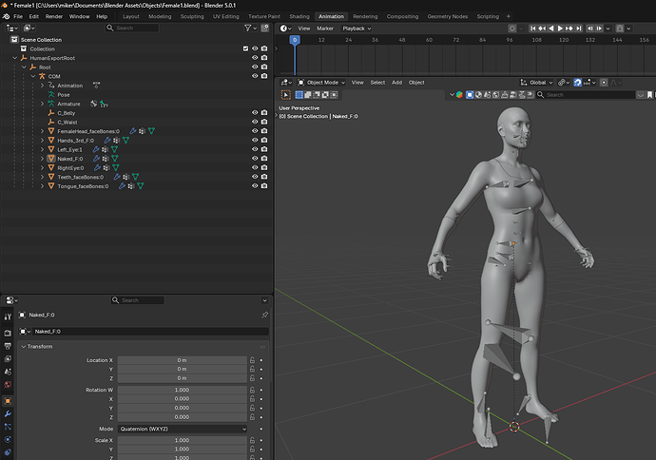Viewport: 656px width, 460px height.
Task: Click modifier wrench icon on FemaleHead_faceBones:0
Action: tap(133, 131)
